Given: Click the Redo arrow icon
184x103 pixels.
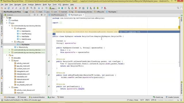Looking at the screenshot, I should [x=16, y=8].
